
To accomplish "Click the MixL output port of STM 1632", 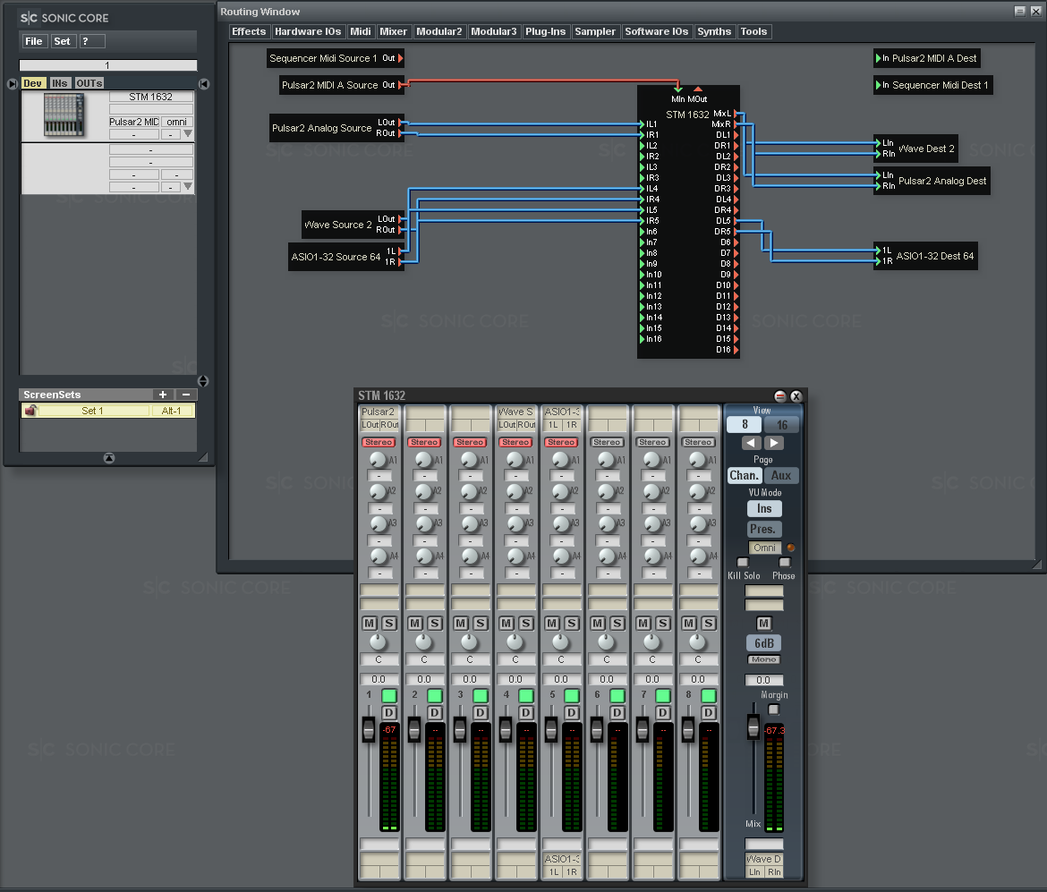I will (x=736, y=115).
